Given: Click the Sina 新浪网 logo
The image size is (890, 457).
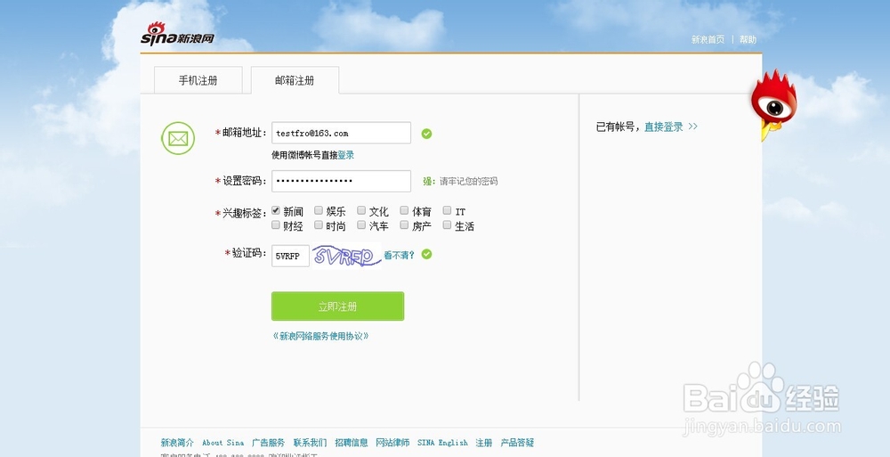Looking at the screenshot, I should tap(178, 34).
